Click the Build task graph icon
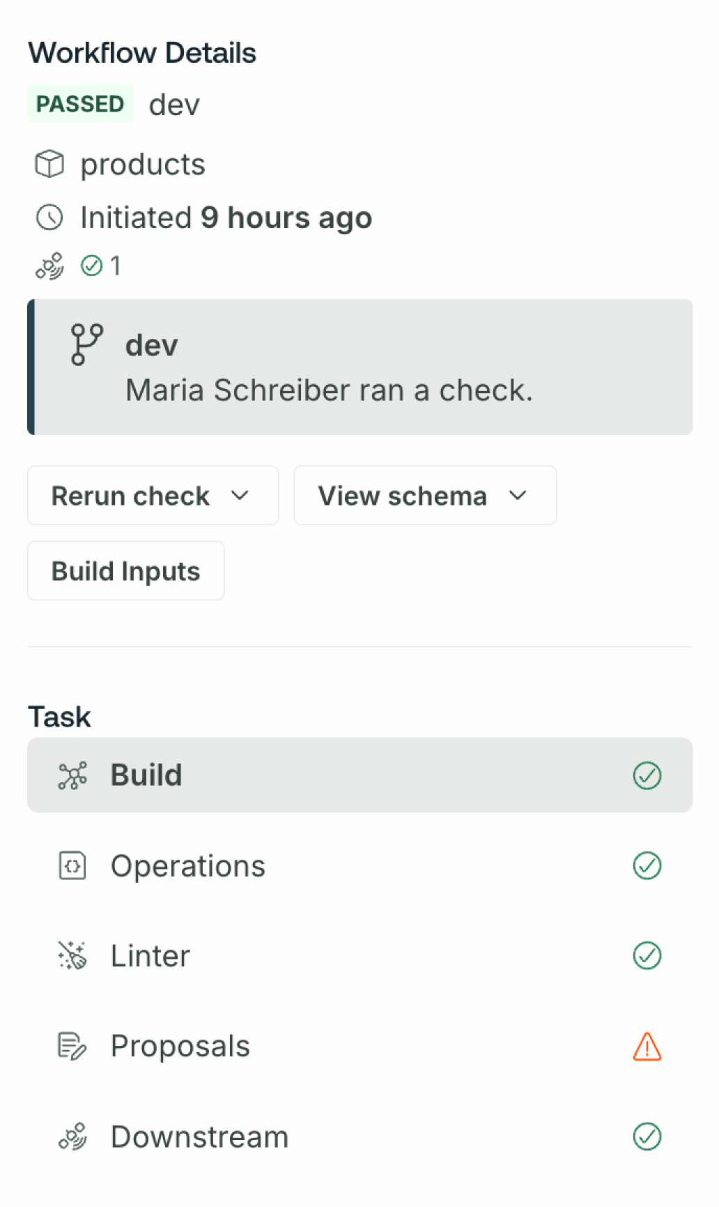The image size is (719, 1207). [72, 775]
